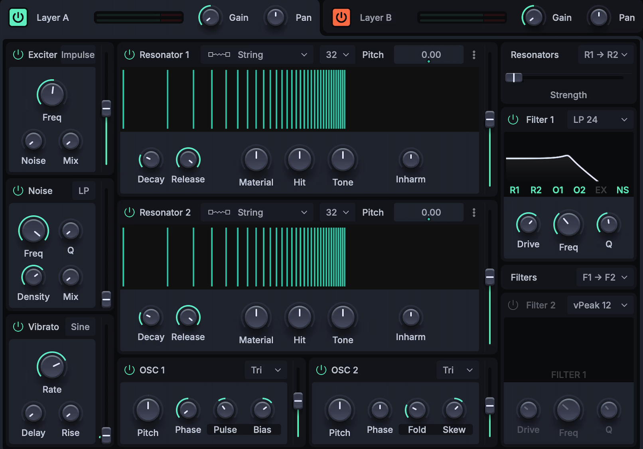
Task: Toggle O2 filter routing source
Action: click(579, 190)
